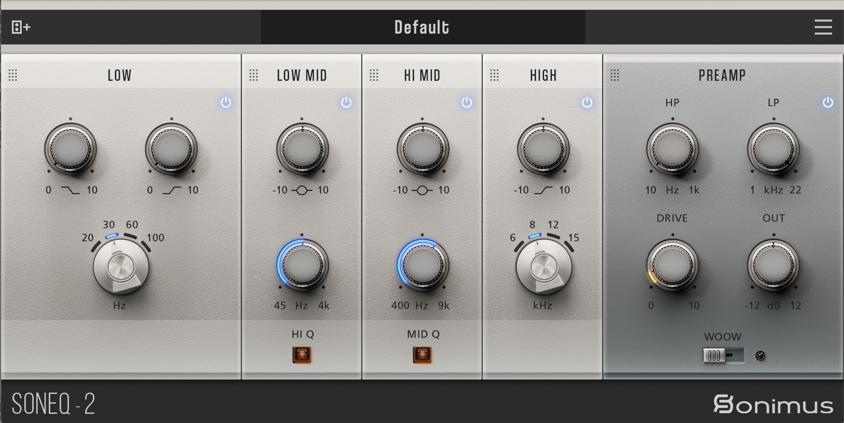The height and width of the screenshot is (423, 844).
Task: Click the HI MID gain knob
Action: [x=423, y=148]
